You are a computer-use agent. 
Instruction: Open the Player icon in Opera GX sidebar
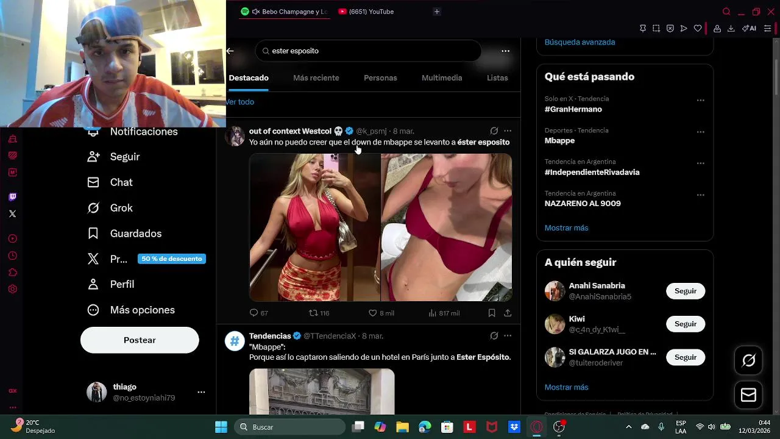tap(12, 238)
